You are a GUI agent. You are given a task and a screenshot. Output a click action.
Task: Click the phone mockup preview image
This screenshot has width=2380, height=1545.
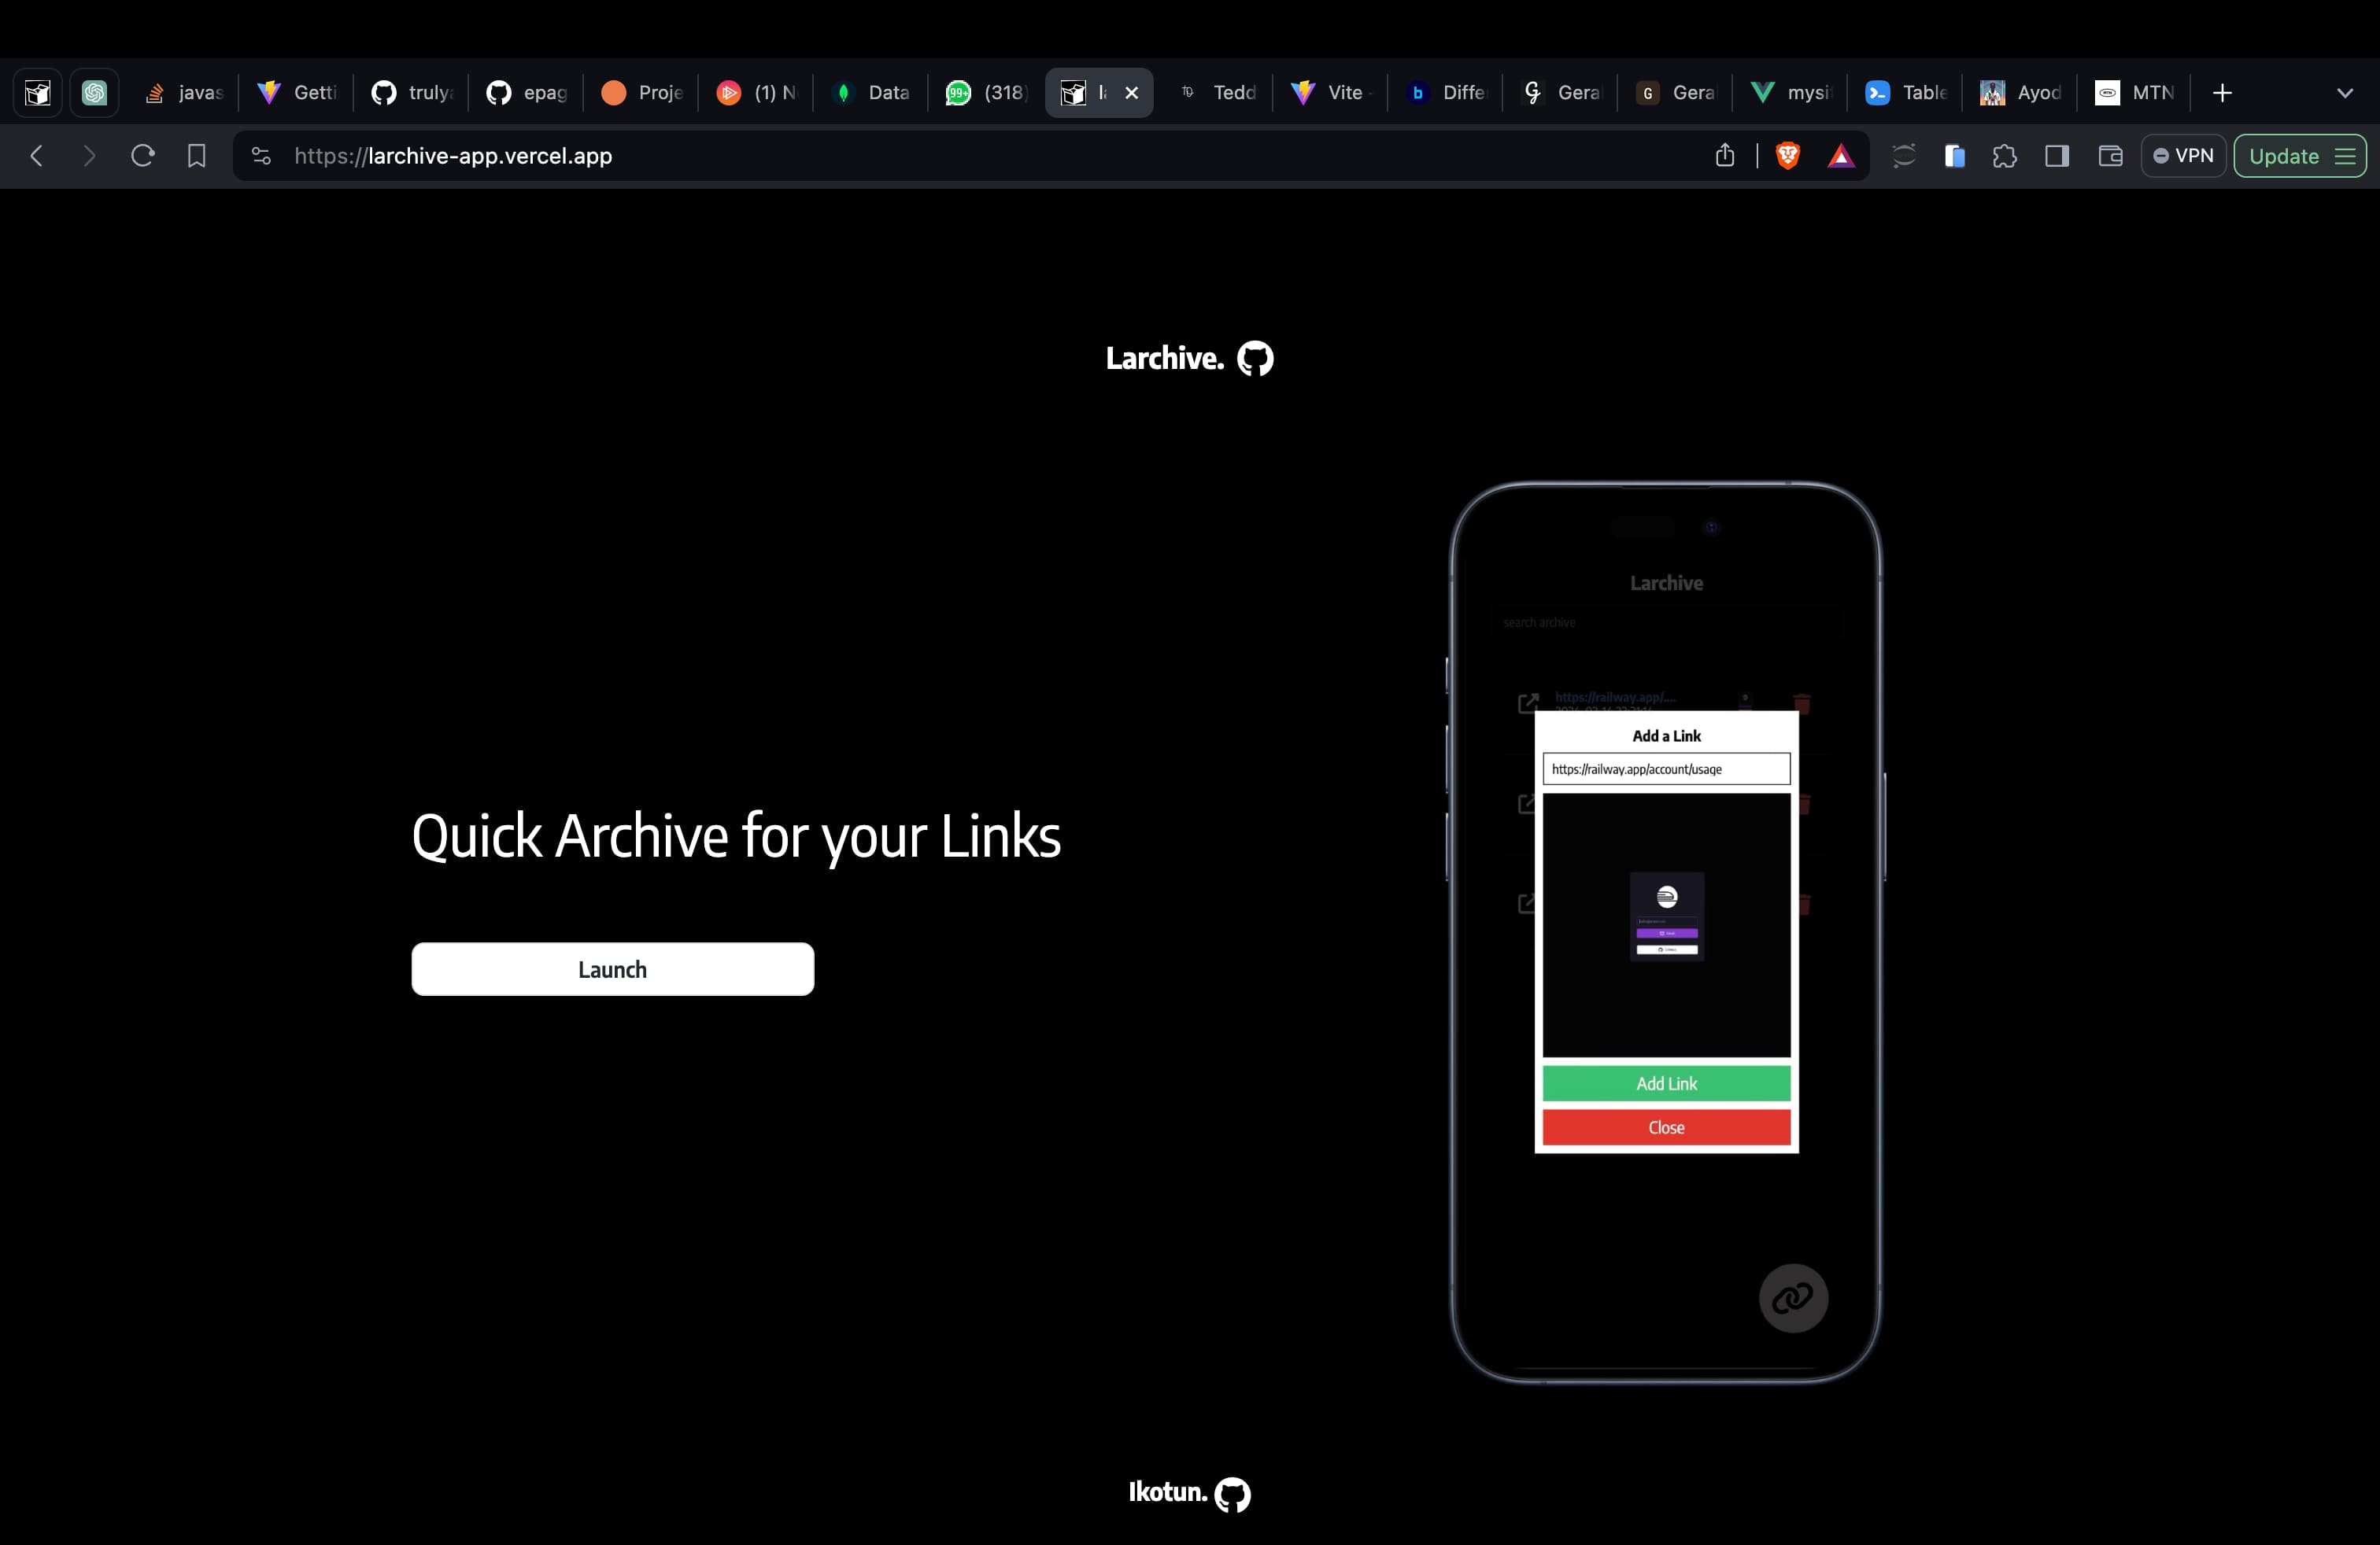1666,932
